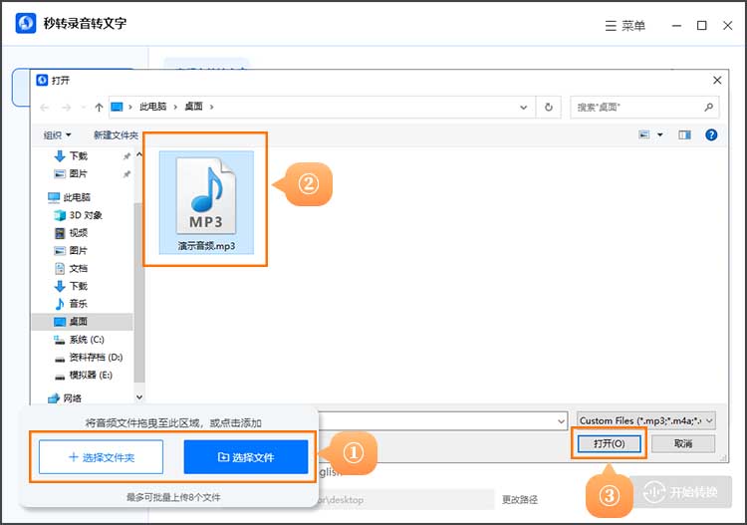Go forward using the right arrow in dialog
Screen dimensions: 747x525
pyautogui.click(x=66, y=108)
